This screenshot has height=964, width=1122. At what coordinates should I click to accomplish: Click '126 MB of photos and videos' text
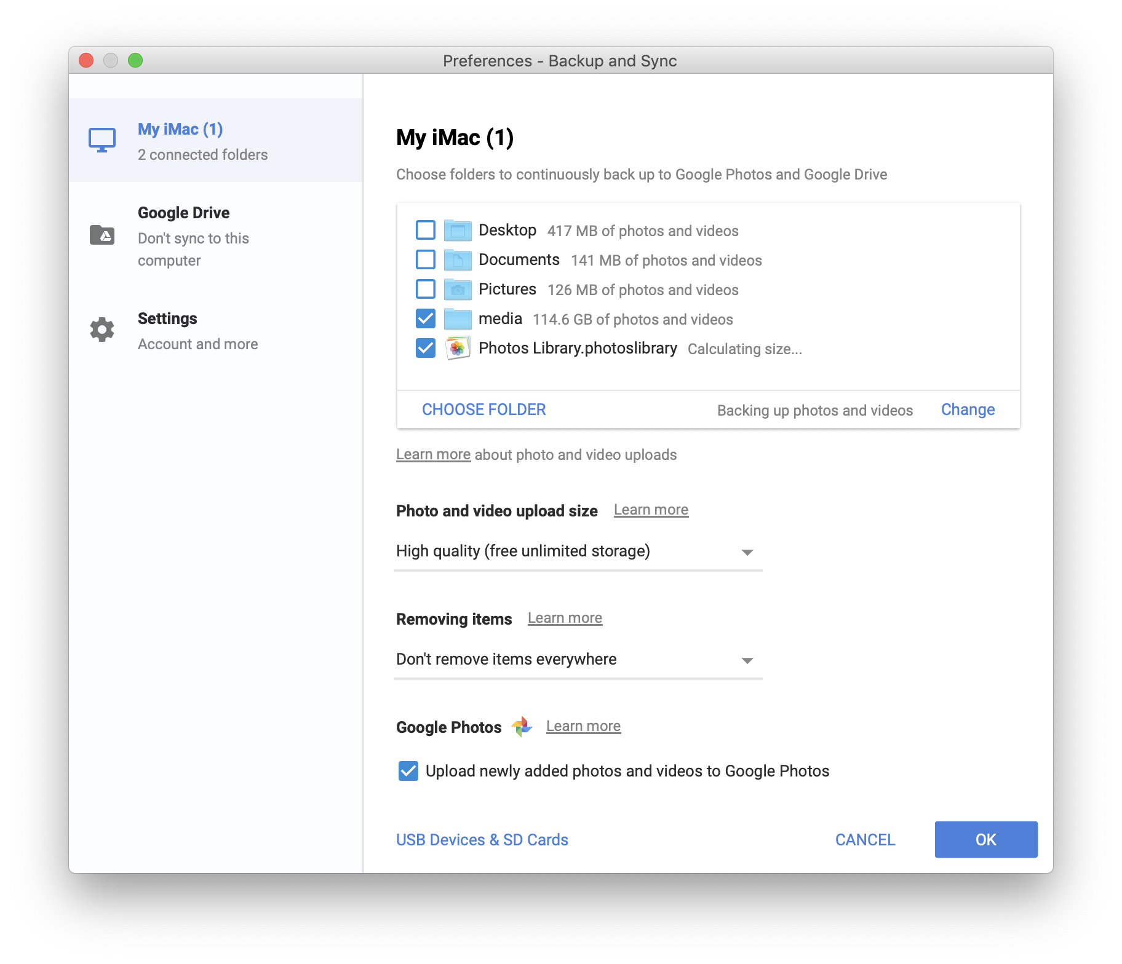tap(643, 290)
